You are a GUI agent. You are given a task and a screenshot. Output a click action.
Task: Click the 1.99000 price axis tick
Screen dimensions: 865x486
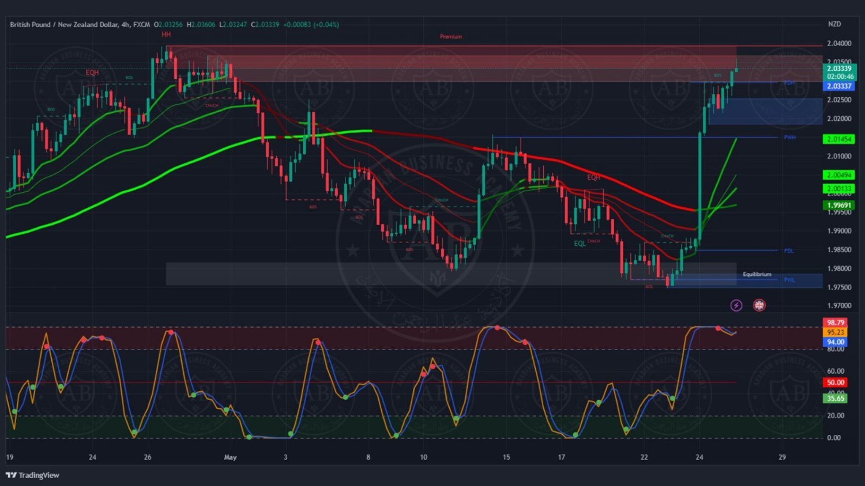click(839, 231)
